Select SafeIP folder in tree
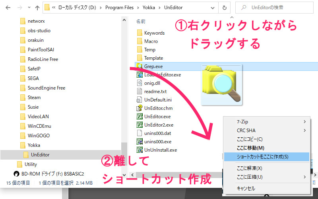This screenshot has height=199, width=318. click(30, 69)
